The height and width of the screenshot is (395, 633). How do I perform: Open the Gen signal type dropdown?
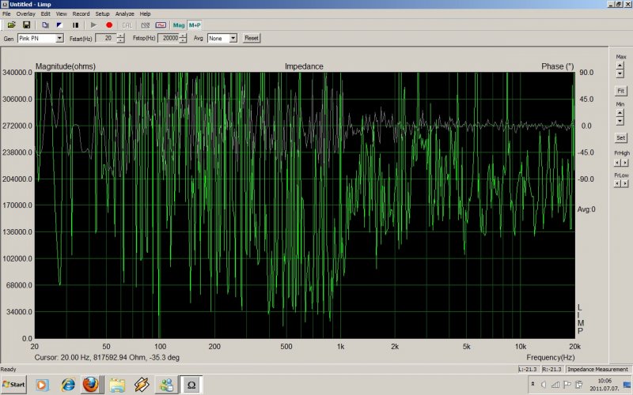(x=60, y=38)
